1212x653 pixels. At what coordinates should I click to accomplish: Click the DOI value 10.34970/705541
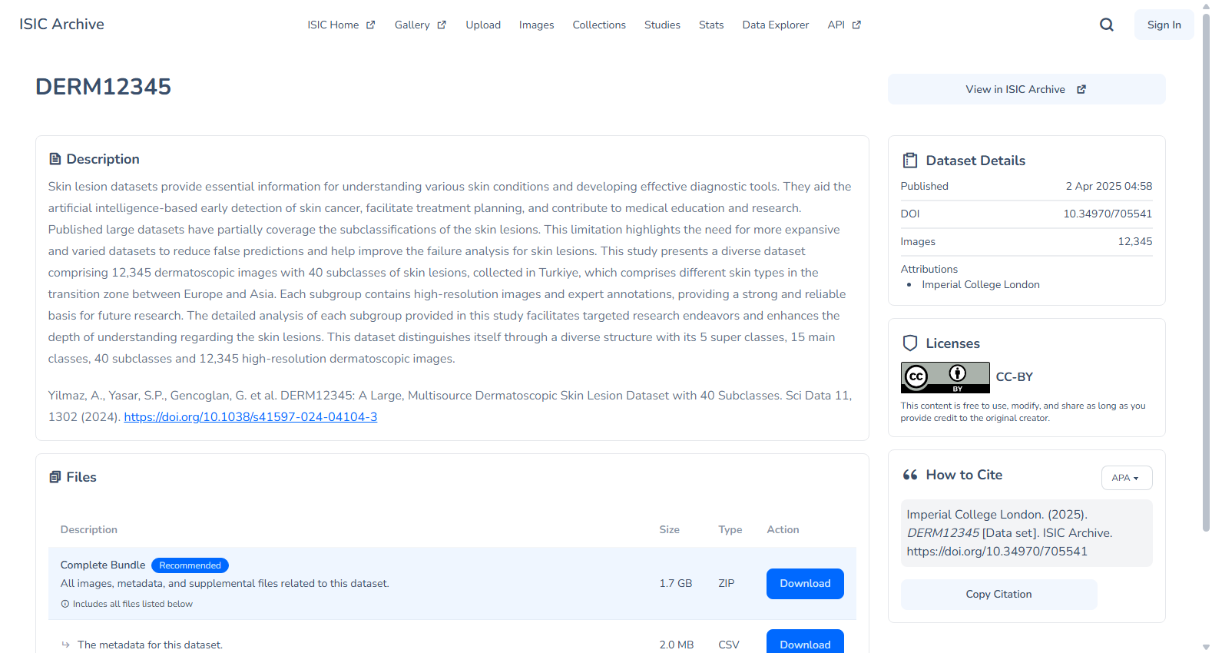[1108, 214]
